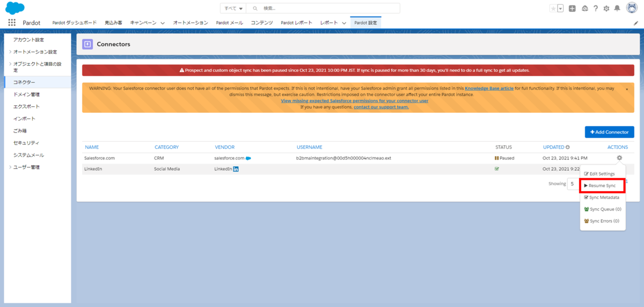Switch to Pardot メール tab
Image resolution: width=644 pixels, height=307 pixels.
(229, 23)
